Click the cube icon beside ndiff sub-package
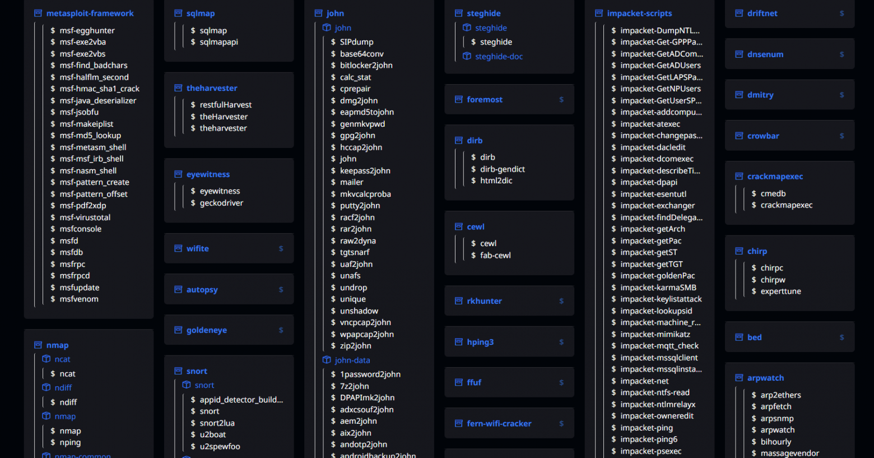This screenshot has width=874, height=458. click(x=47, y=387)
